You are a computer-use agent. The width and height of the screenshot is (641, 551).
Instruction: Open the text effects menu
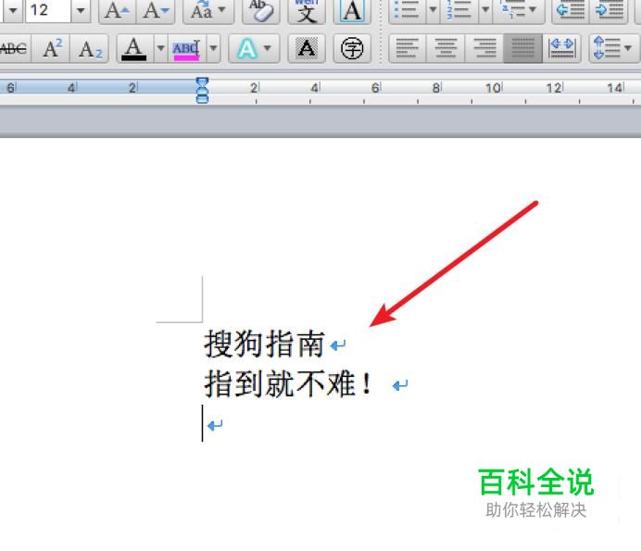click(x=254, y=48)
